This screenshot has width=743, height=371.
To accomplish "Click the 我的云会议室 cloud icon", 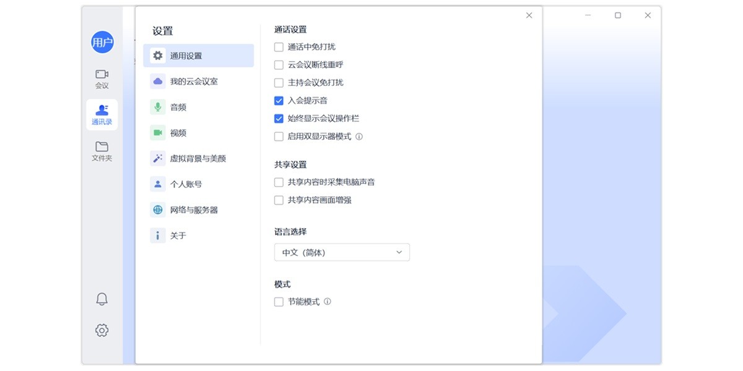I will click(x=157, y=80).
